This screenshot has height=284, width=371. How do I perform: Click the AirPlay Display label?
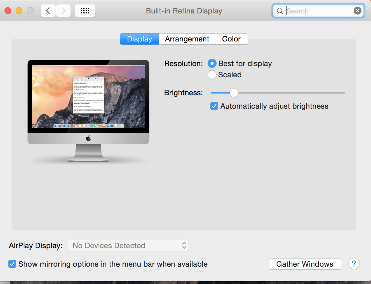tap(36, 246)
